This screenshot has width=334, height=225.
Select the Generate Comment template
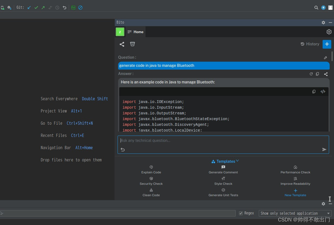tap(223, 170)
